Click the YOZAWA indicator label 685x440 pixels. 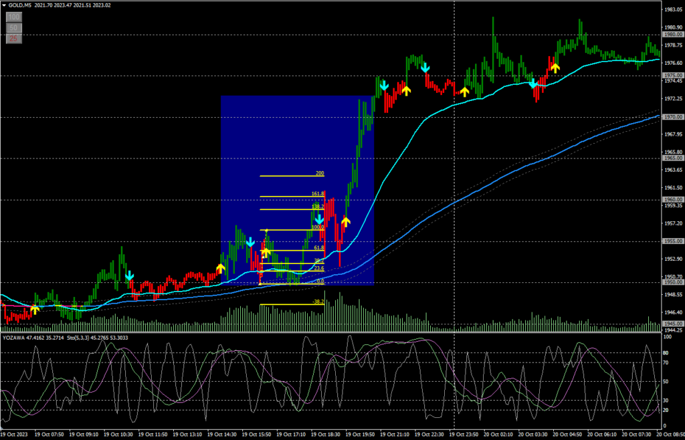click(x=13, y=338)
